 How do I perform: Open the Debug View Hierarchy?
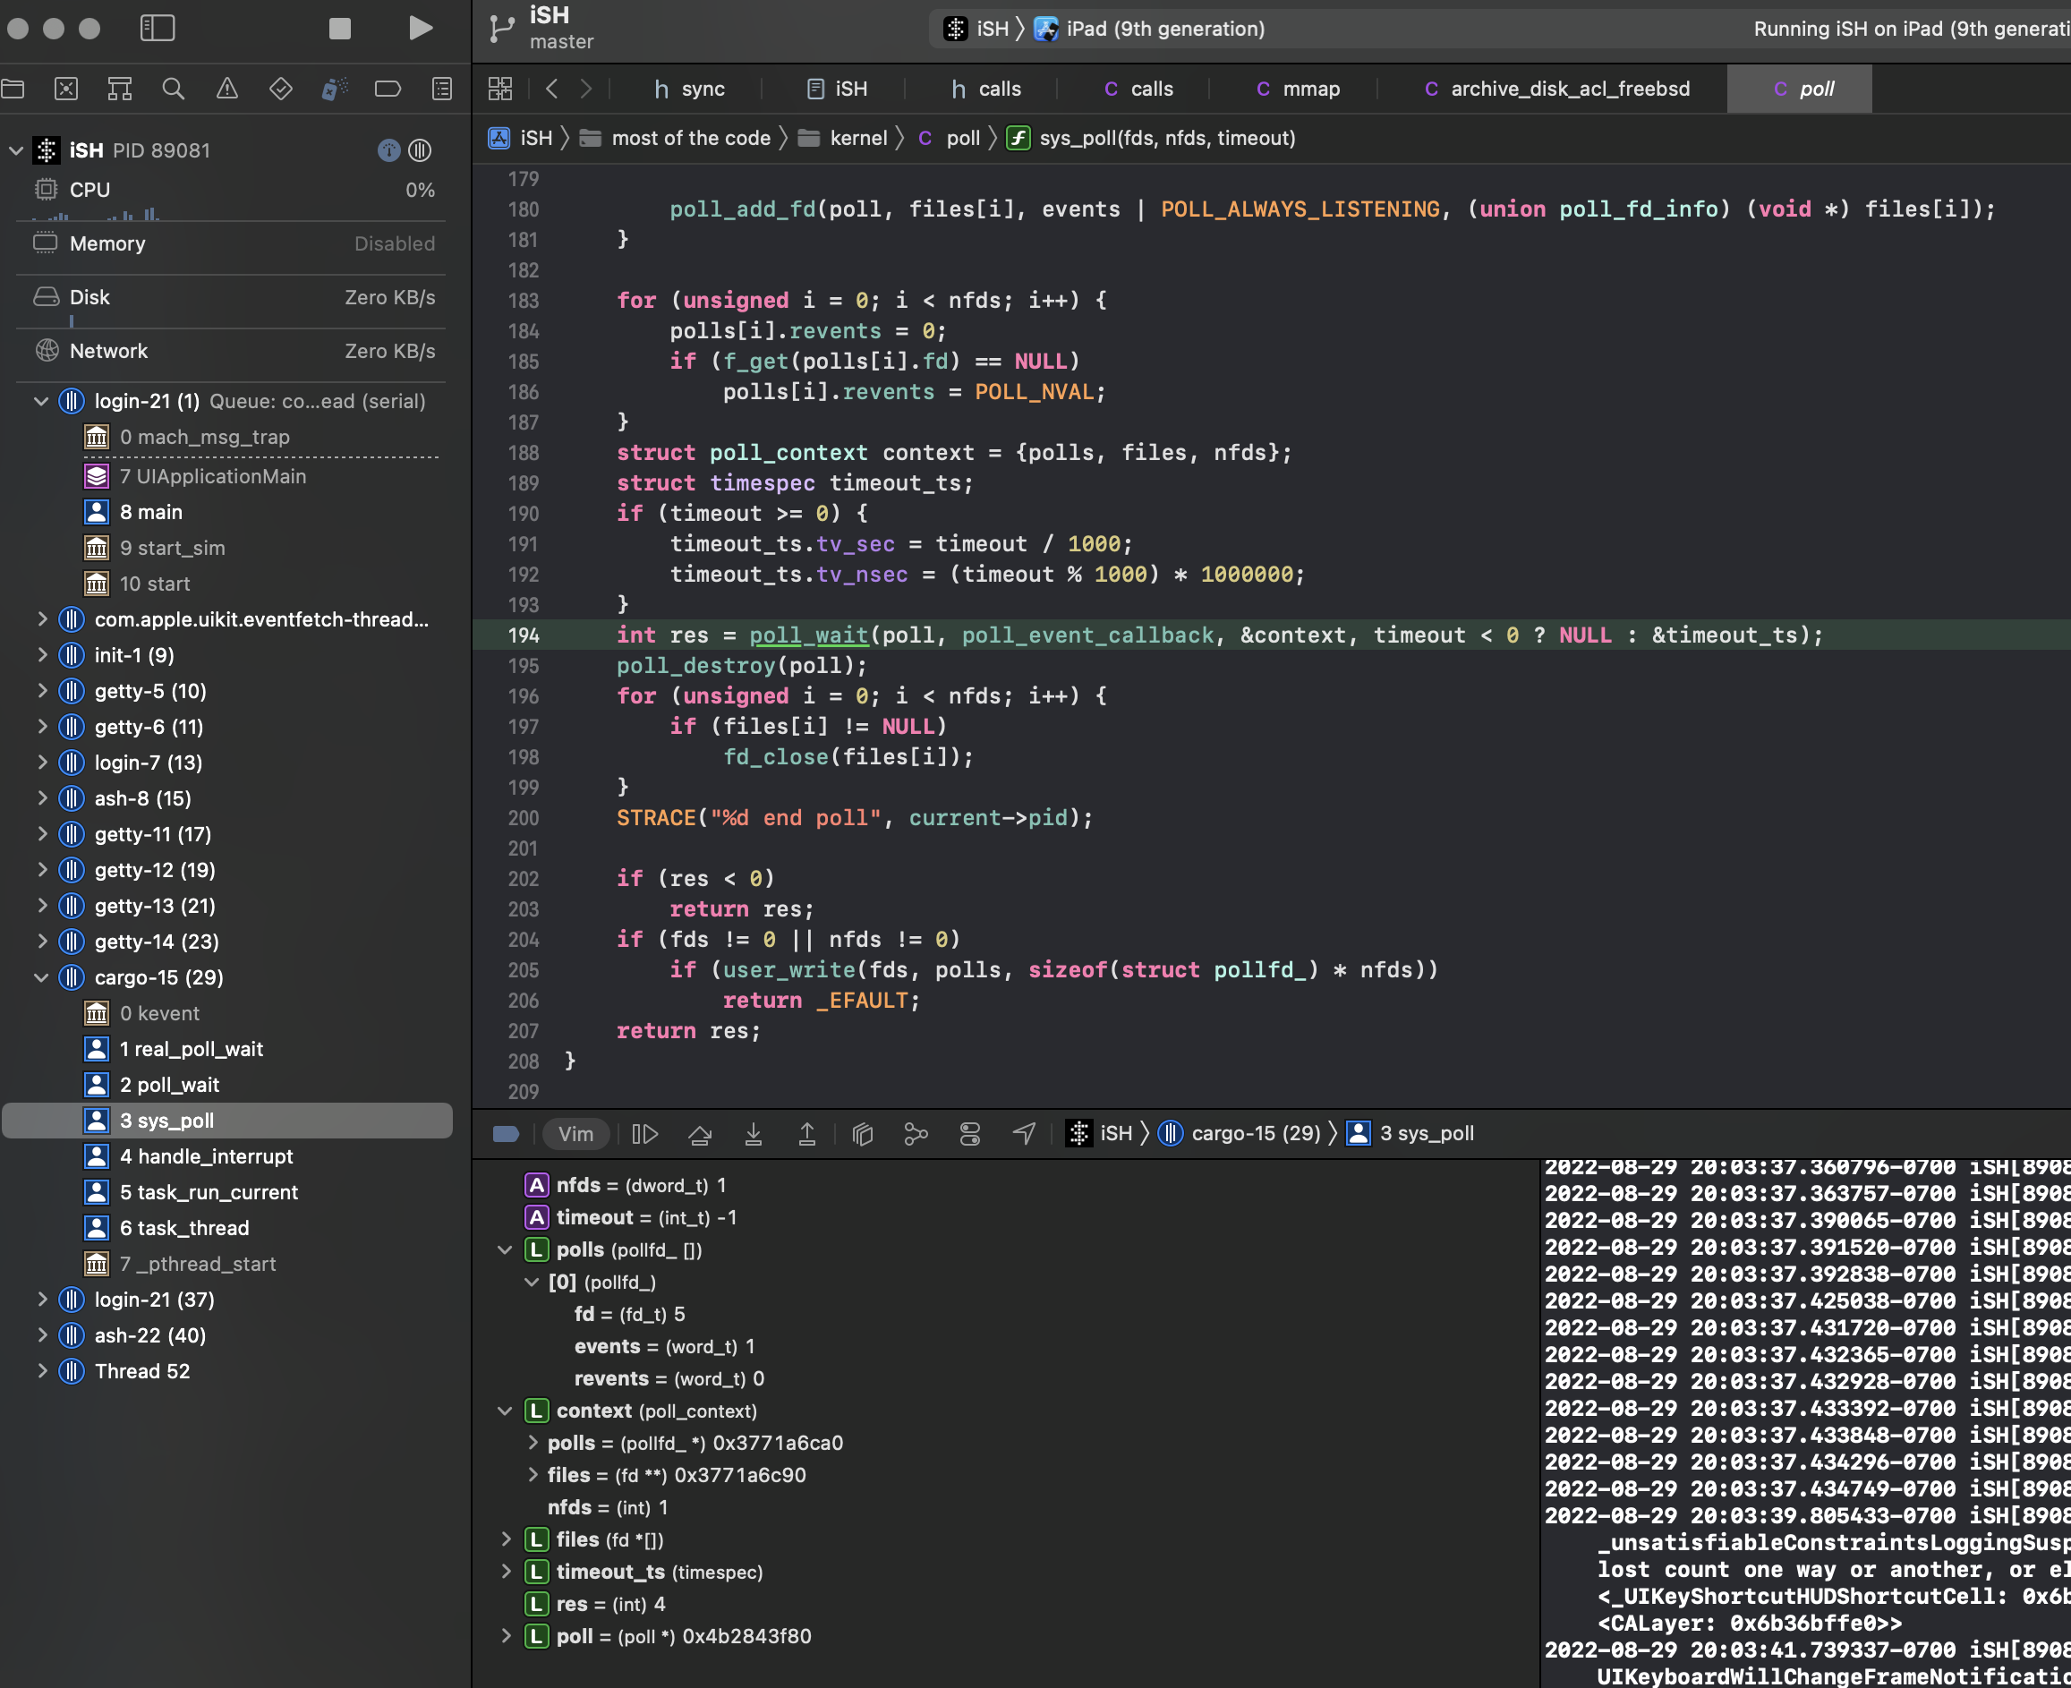(x=863, y=1134)
